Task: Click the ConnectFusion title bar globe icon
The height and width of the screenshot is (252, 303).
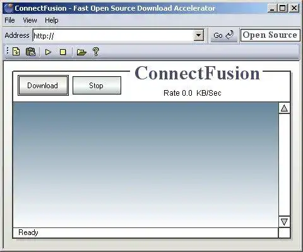Action: [8, 8]
